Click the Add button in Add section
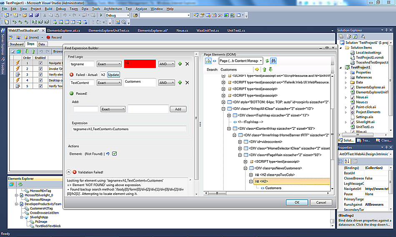This screenshot has width=396, height=237. pyautogui.click(x=178, y=109)
